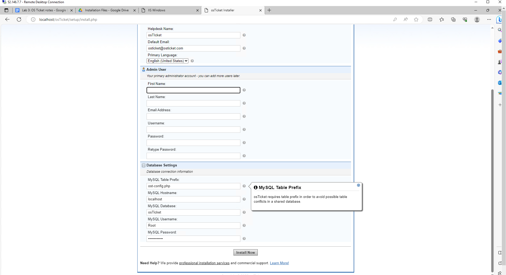506x275 pixels.
Task: Open sidebar tools briefcase icon
Action: [500, 51]
